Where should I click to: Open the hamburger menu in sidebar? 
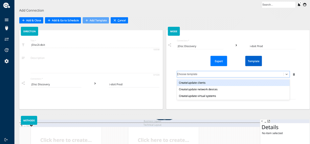7,20
